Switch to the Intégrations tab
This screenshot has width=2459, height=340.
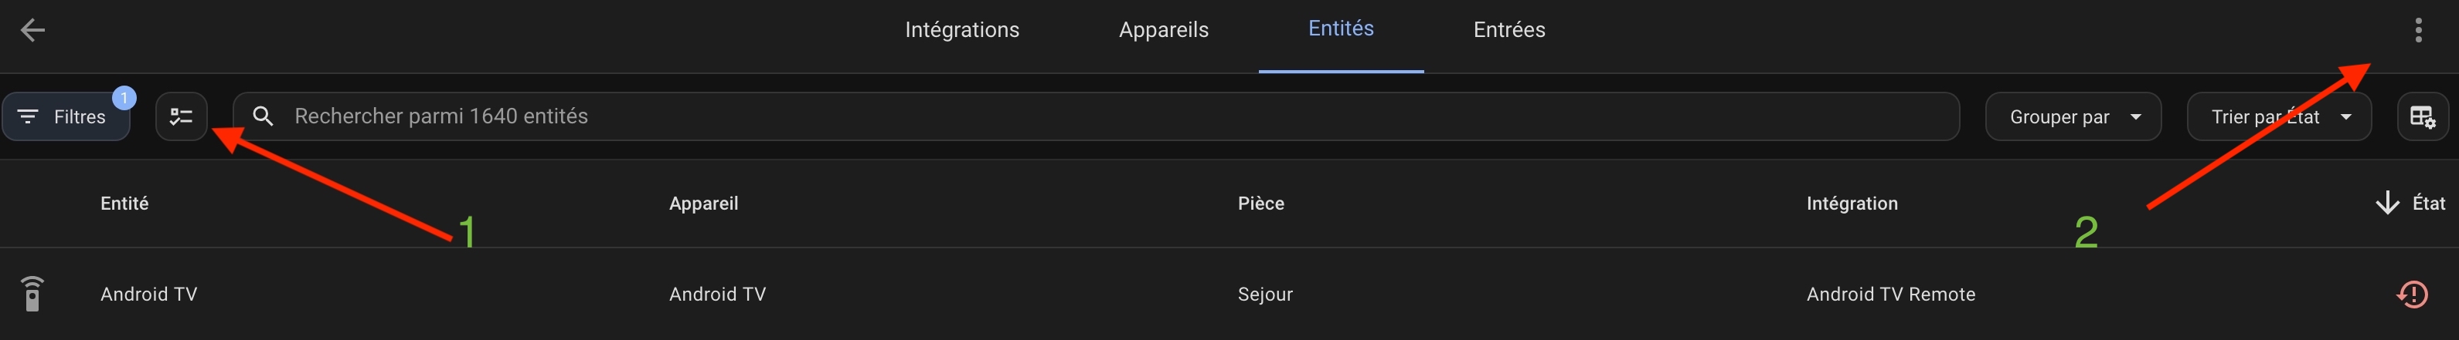(961, 29)
